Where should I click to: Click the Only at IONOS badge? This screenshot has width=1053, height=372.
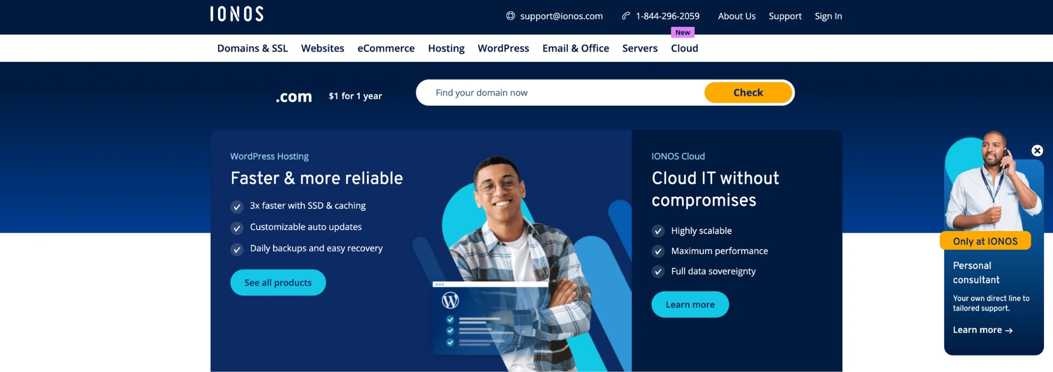tap(985, 241)
